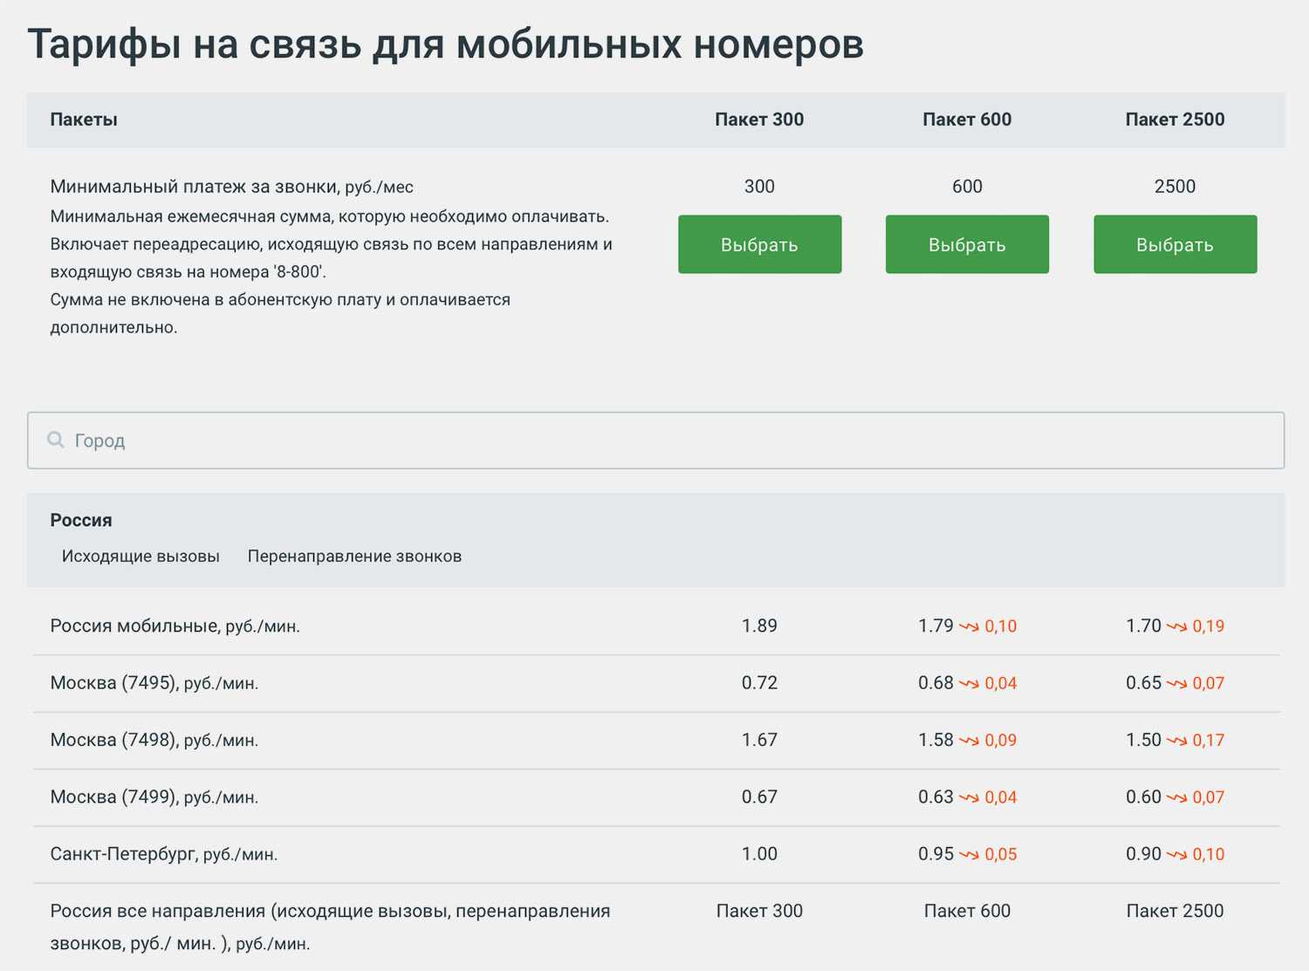Image resolution: width=1309 pixels, height=971 pixels.
Task: Click the discount arrow beside 1.50 for Москва (7498)
Action: click(x=1176, y=741)
